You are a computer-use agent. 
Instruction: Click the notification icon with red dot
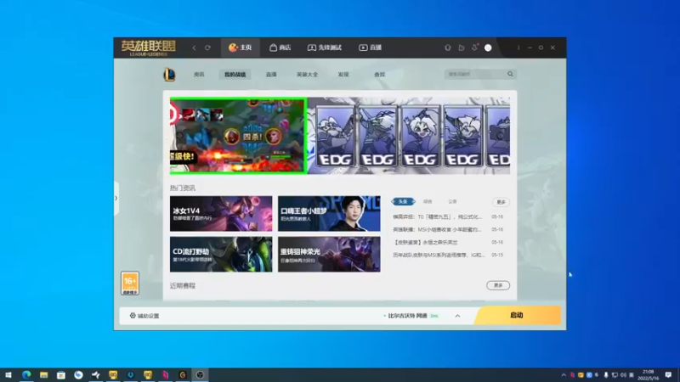475,48
